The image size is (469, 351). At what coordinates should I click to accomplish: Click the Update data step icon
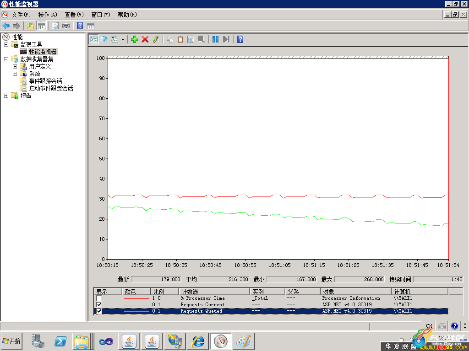[226, 39]
